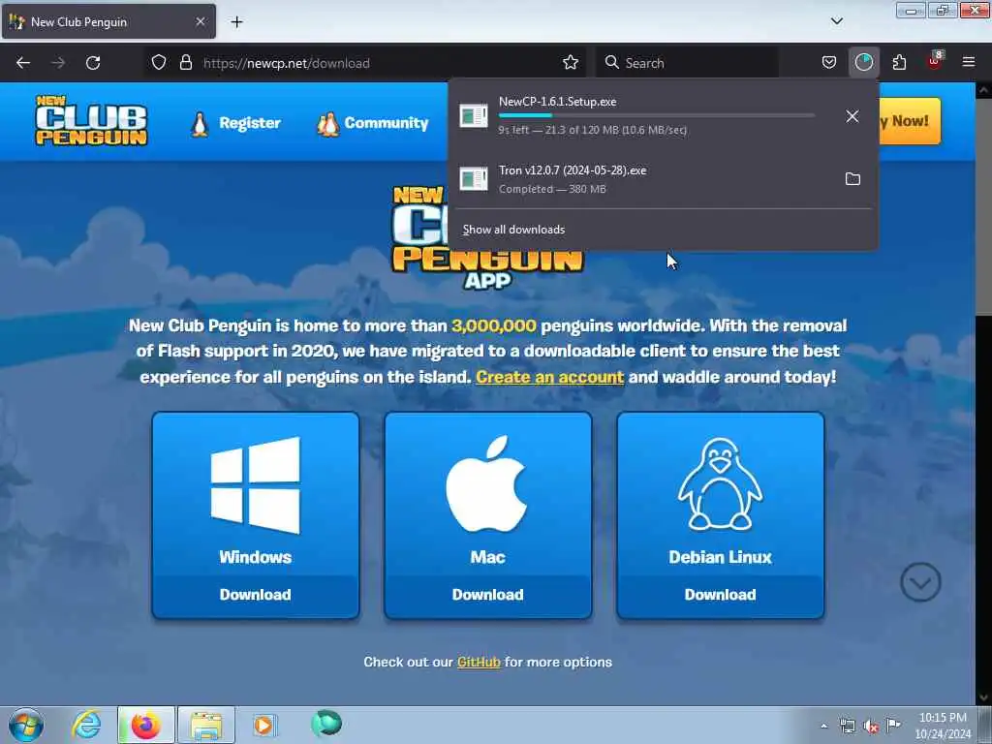Follow the Create an account link

coord(550,377)
